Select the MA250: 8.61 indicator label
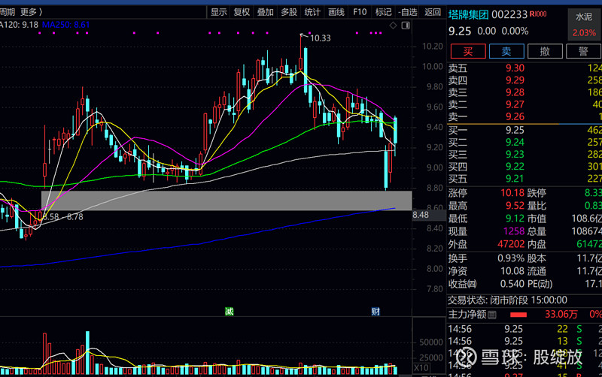 tap(65, 25)
